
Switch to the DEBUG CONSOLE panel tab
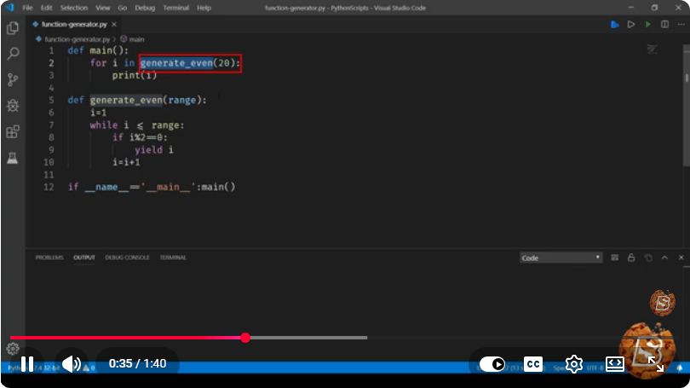tap(127, 258)
